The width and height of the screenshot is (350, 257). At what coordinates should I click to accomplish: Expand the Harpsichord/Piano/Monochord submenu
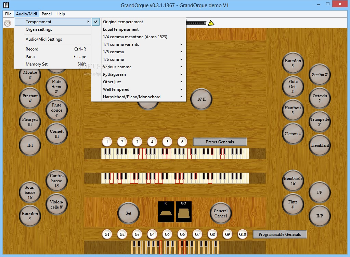139,97
